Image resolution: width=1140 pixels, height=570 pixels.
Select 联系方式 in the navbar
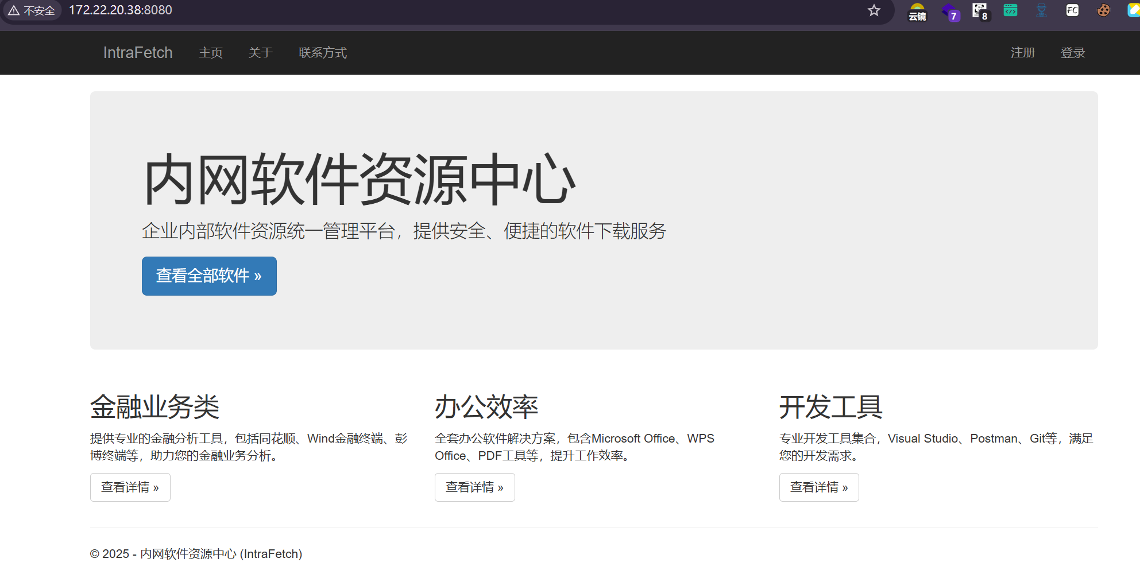[x=323, y=53]
